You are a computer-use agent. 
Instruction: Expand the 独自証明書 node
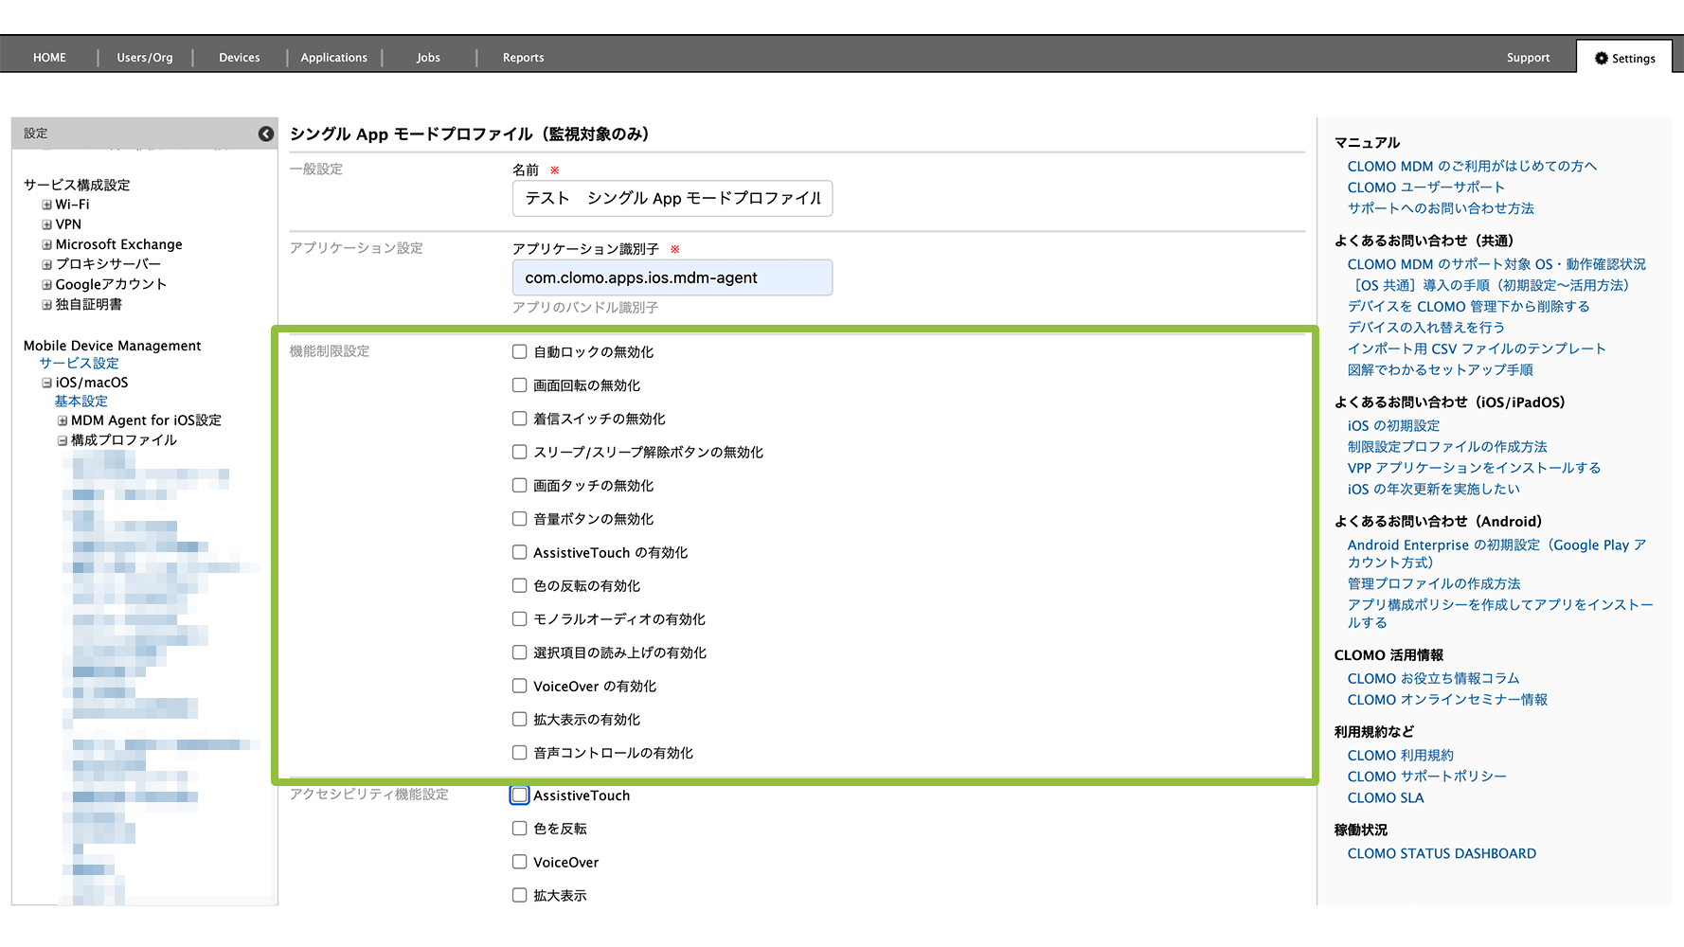click(x=46, y=305)
